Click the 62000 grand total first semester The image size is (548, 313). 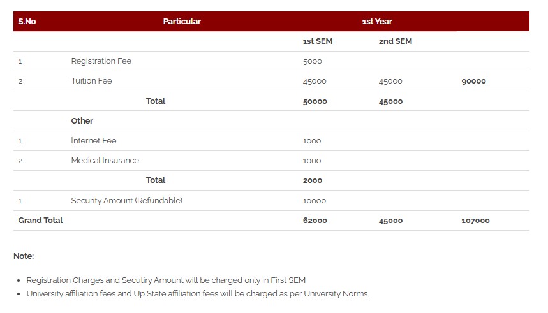[315, 221]
